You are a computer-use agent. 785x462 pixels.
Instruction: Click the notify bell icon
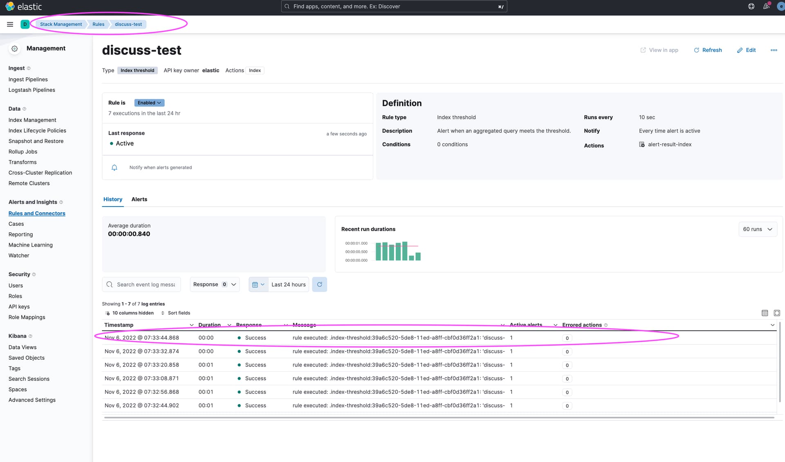coord(114,168)
